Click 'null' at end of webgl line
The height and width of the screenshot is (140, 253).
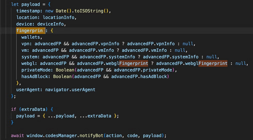[241, 64]
